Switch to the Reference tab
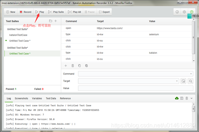199x132 pixels. point(65,98)
